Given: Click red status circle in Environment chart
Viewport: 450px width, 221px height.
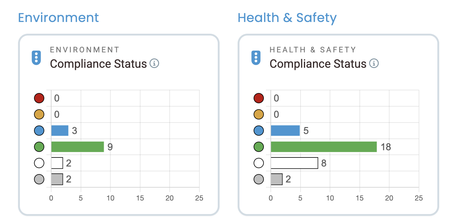Looking at the screenshot, I should (x=39, y=98).
